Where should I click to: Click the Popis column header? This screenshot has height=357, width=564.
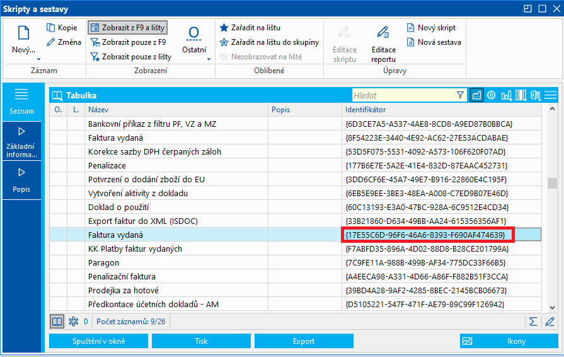(304, 110)
